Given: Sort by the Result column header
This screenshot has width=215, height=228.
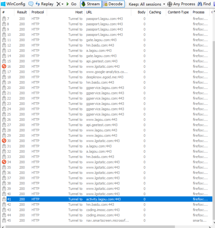Looking at the screenshot, I should coord(22,12).
